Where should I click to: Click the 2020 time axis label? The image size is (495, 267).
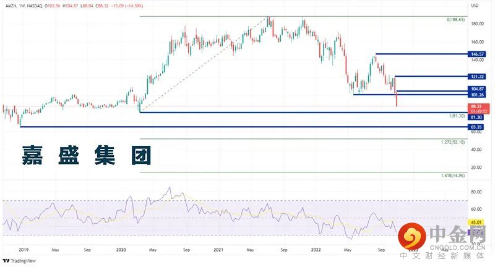(x=121, y=250)
